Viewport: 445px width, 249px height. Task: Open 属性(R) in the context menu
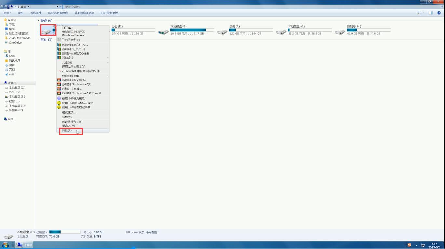67,131
